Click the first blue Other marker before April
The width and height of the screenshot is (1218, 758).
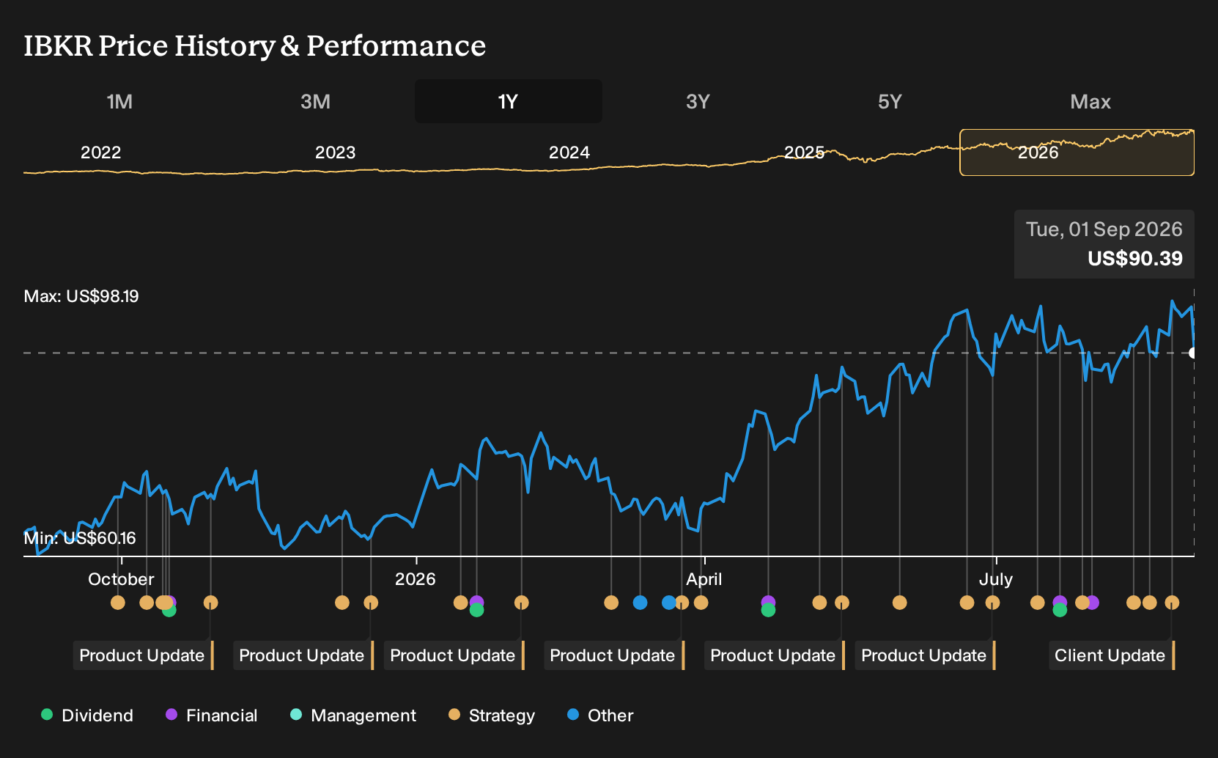click(x=640, y=603)
